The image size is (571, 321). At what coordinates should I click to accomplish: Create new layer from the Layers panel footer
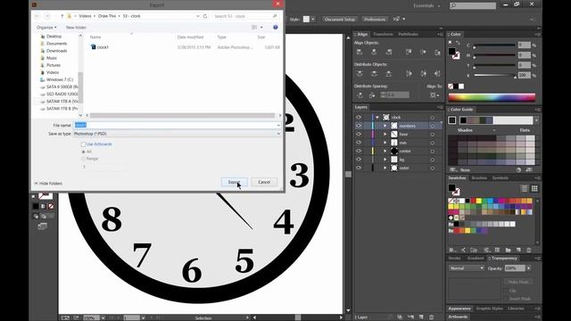tap(421, 317)
